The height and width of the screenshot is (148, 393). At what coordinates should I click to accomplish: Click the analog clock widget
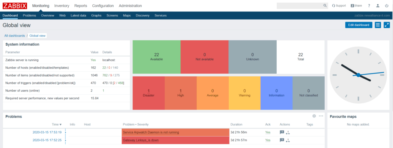pos(358,75)
